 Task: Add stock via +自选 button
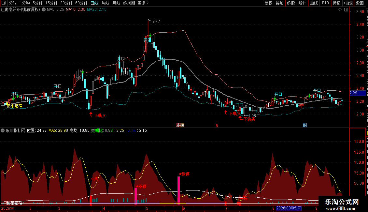348,3
